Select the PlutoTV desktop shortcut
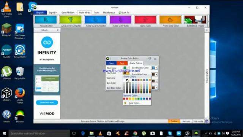This screenshot has height=137, width=243. pyautogui.click(x=6, y=51)
